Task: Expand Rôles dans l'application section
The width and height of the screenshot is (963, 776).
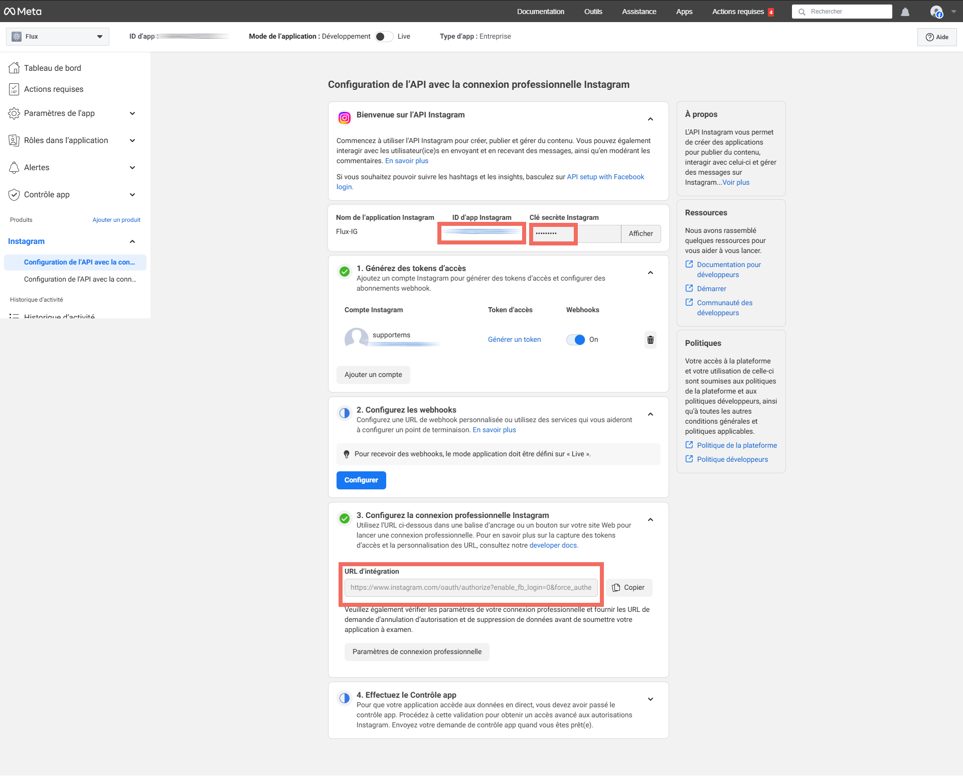Action: point(132,141)
